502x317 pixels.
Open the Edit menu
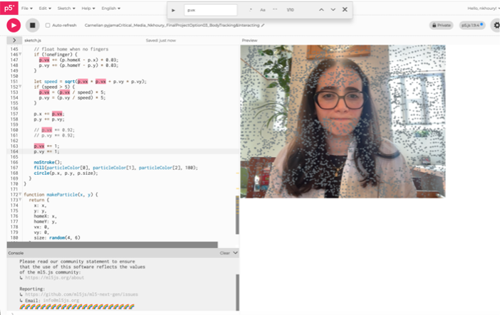(x=45, y=9)
